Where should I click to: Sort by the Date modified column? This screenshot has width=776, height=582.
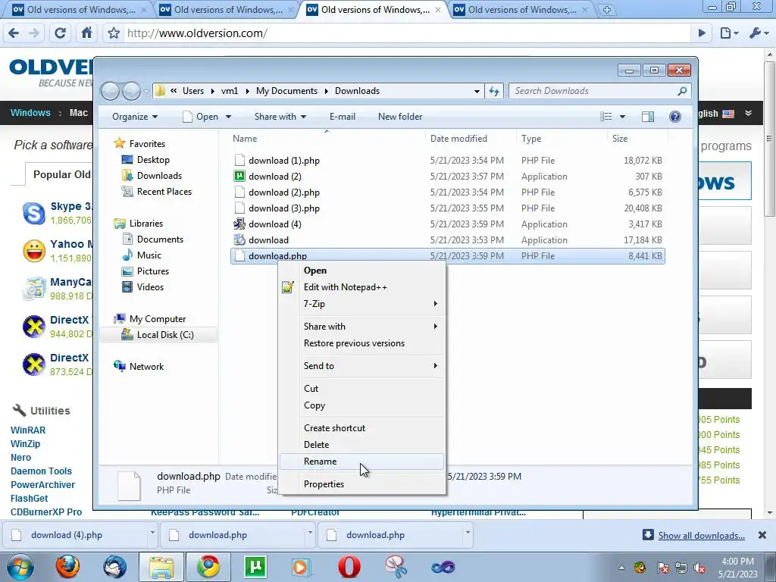(x=458, y=139)
